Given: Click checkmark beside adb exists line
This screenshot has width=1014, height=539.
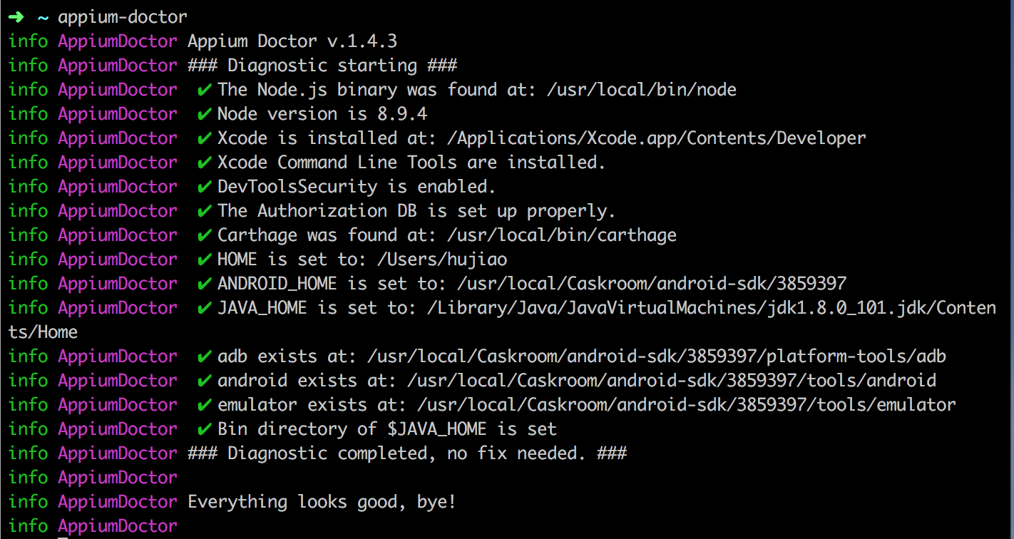Looking at the screenshot, I should pos(205,356).
